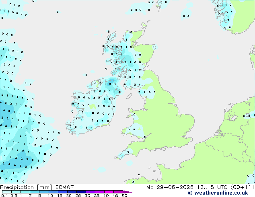Screen dimensions: 255x197
Task: Click legend scale label '50'
Action: 124,195
